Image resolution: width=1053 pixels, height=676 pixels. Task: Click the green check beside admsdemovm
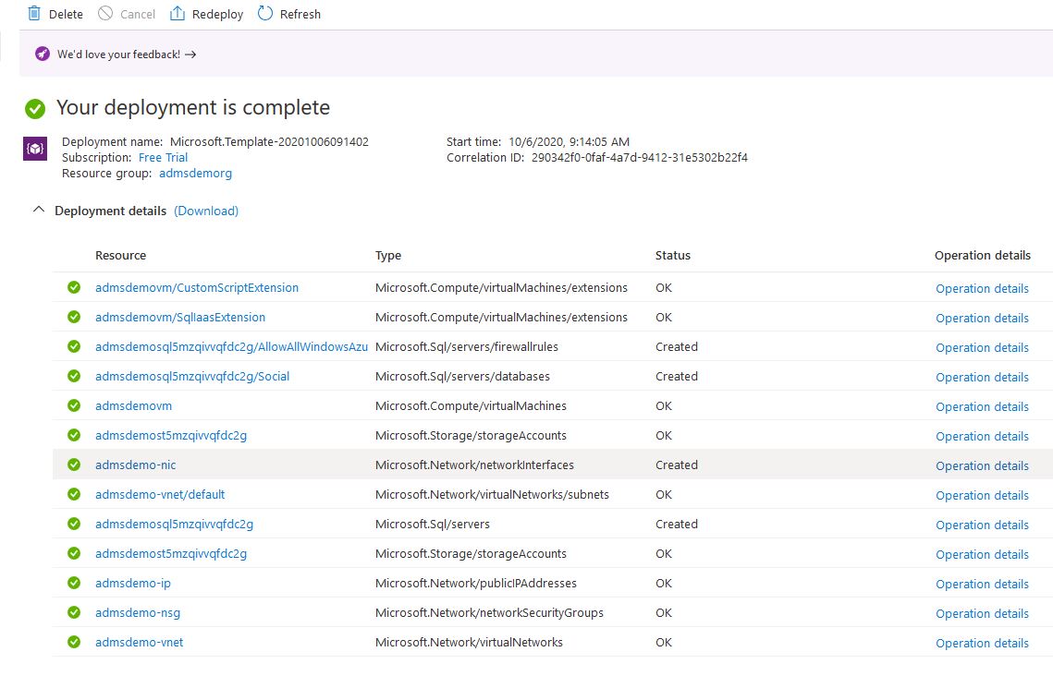pyautogui.click(x=74, y=405)
